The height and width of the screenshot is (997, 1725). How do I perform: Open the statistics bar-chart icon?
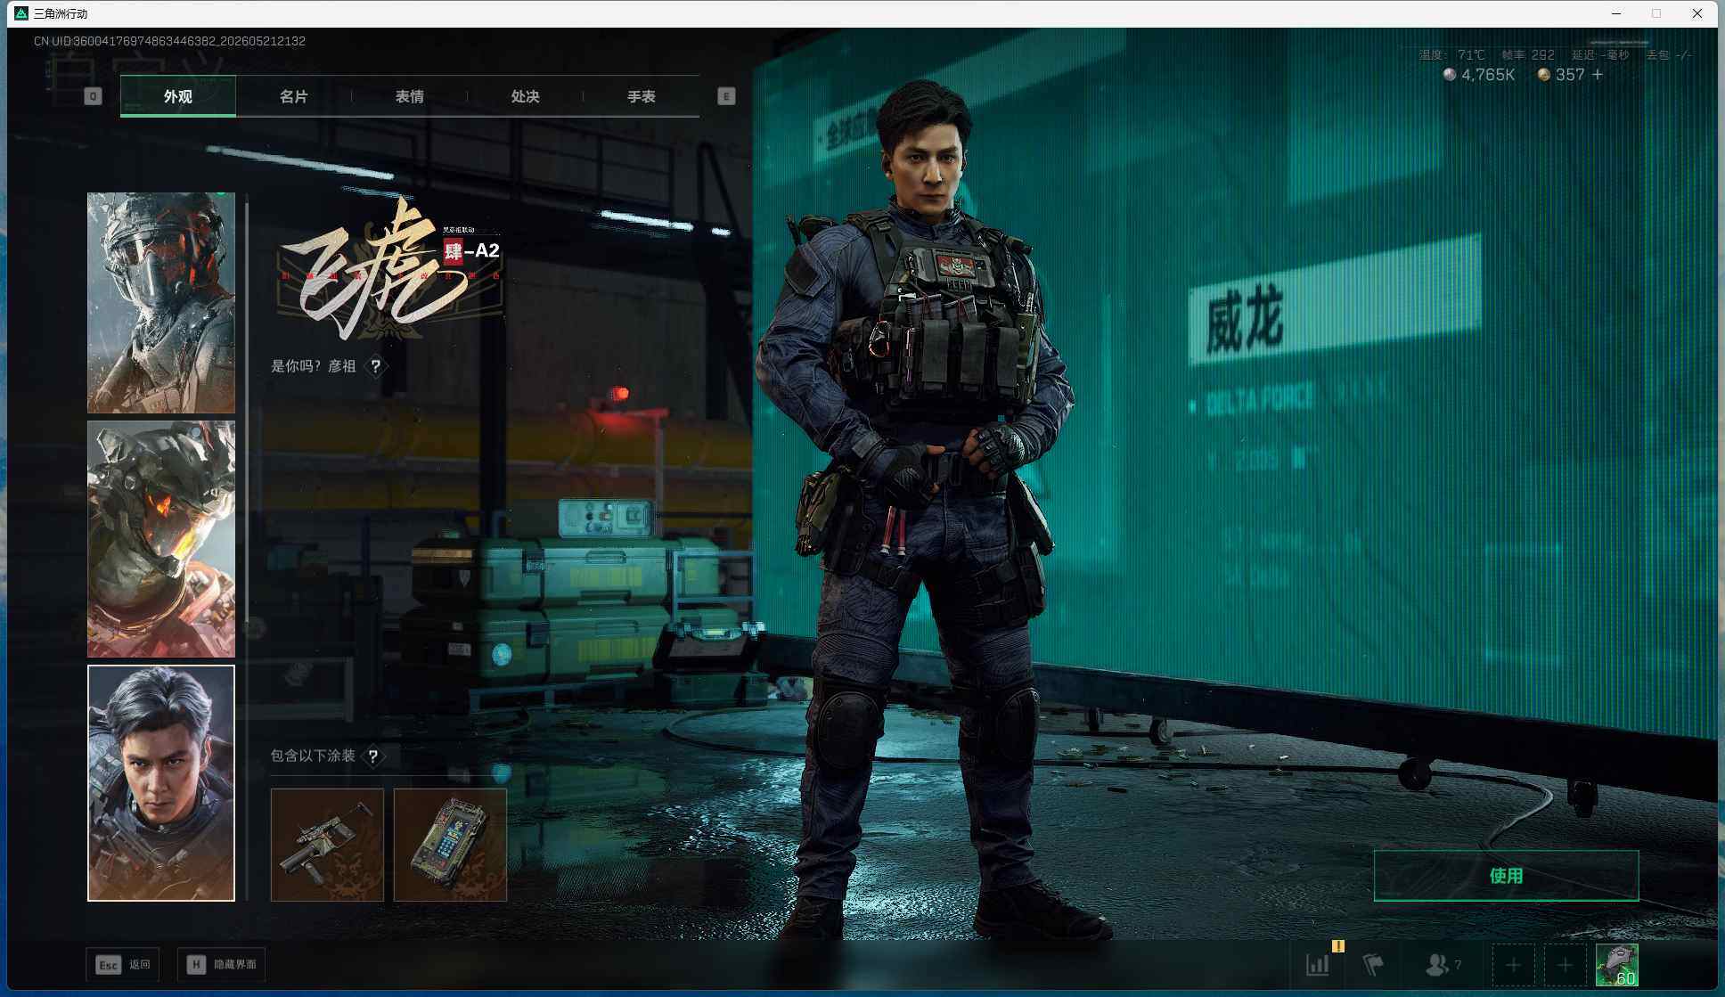pos(1318,964)
